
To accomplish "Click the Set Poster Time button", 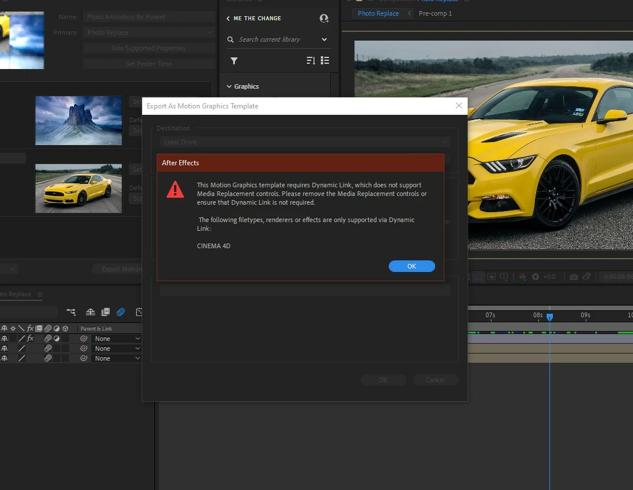I will 149,64.
